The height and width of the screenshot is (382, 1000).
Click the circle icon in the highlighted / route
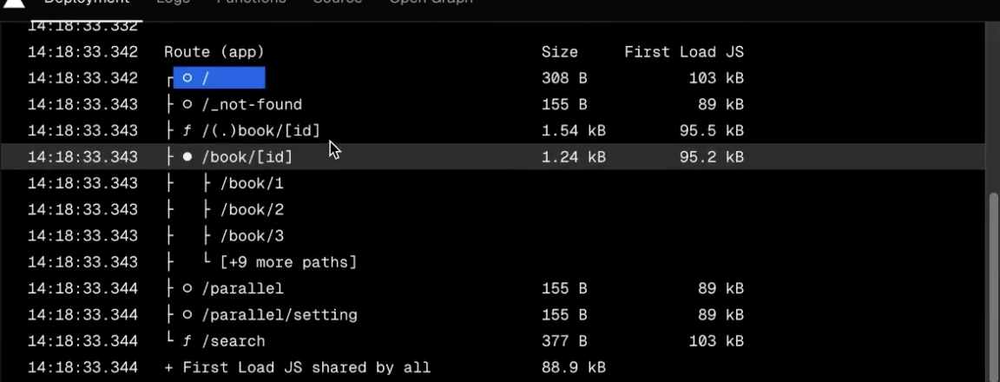click(x=187, y=78)
